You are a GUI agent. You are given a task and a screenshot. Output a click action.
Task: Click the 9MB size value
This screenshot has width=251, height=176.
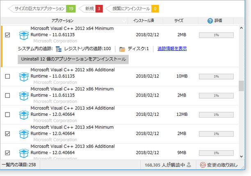[182, 153]
